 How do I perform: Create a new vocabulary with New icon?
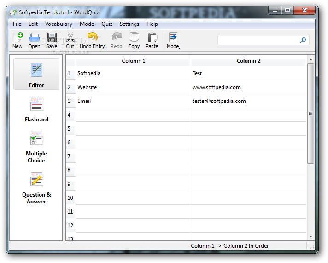[x=18, y=41]
